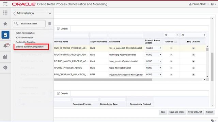Viewport: 218px width, 122px height.
Task: Open the notifications bell icon
Action: (x=5, y=45)
